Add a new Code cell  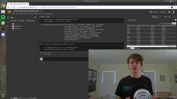click(41, 17)
